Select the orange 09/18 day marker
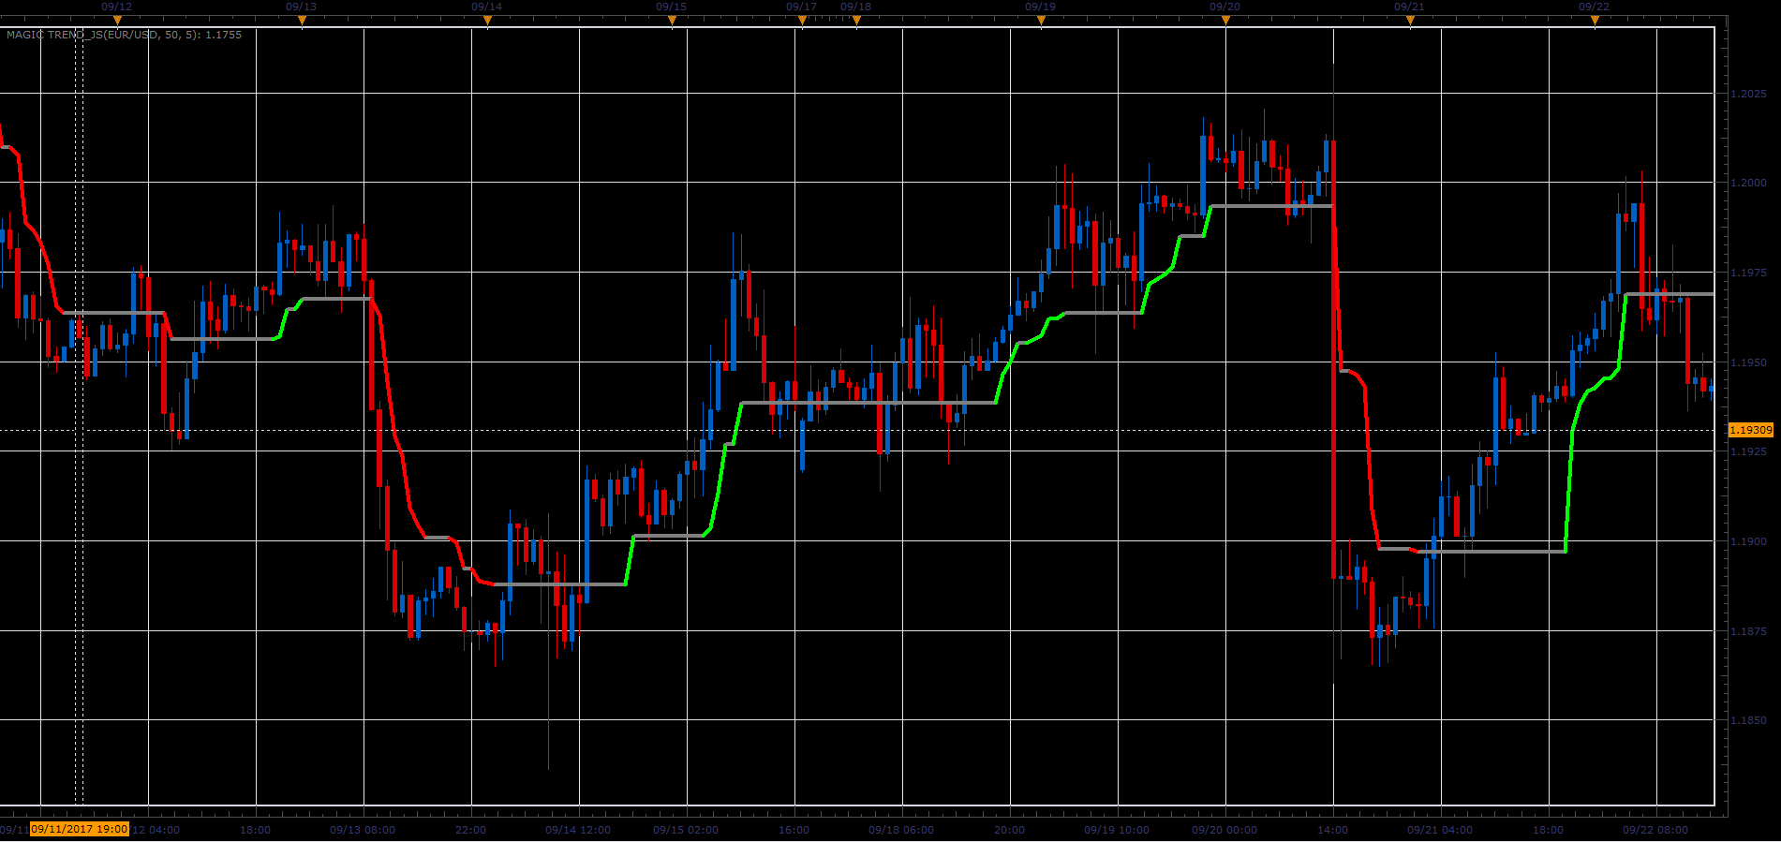 point(856,21)
